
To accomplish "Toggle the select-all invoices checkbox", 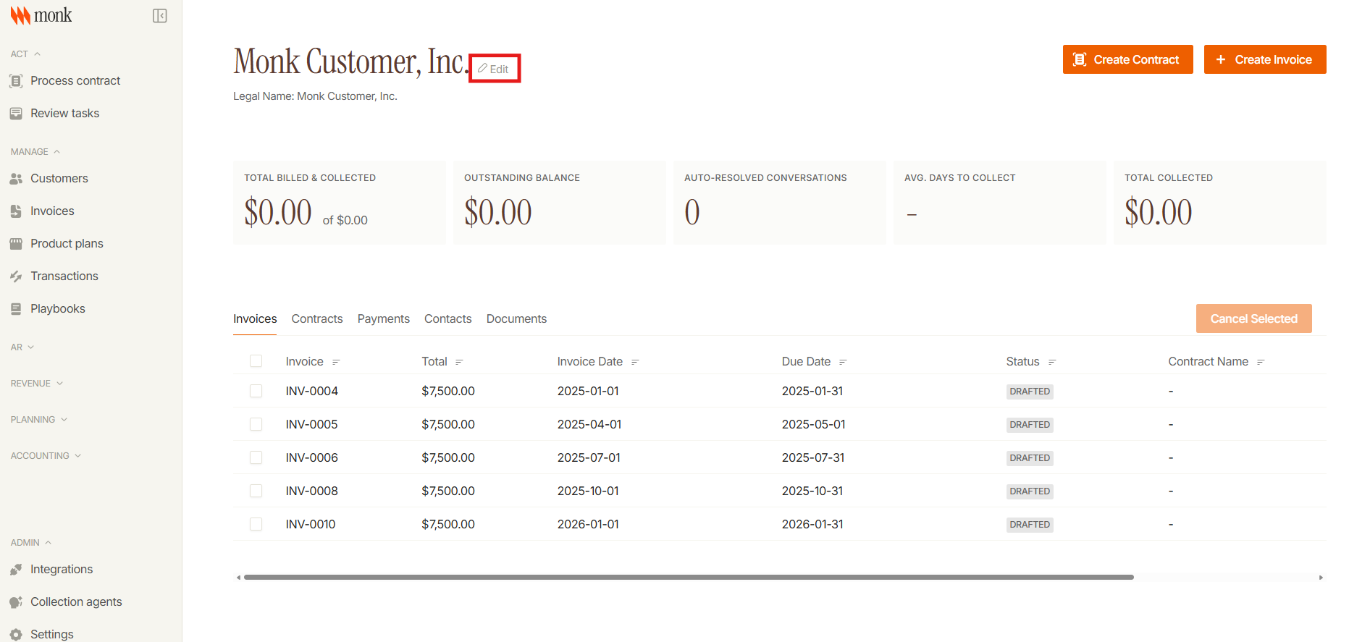I will tap(256, 361).
